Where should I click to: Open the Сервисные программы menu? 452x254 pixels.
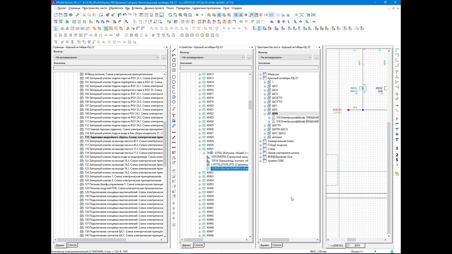(207, 8)
